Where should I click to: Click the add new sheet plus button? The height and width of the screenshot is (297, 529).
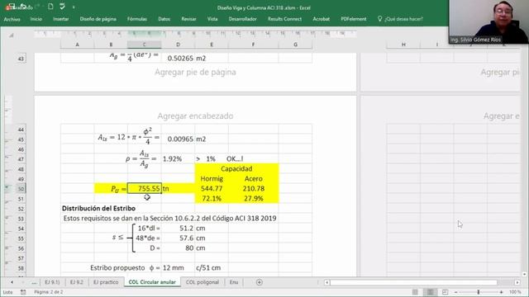[259, 282]
